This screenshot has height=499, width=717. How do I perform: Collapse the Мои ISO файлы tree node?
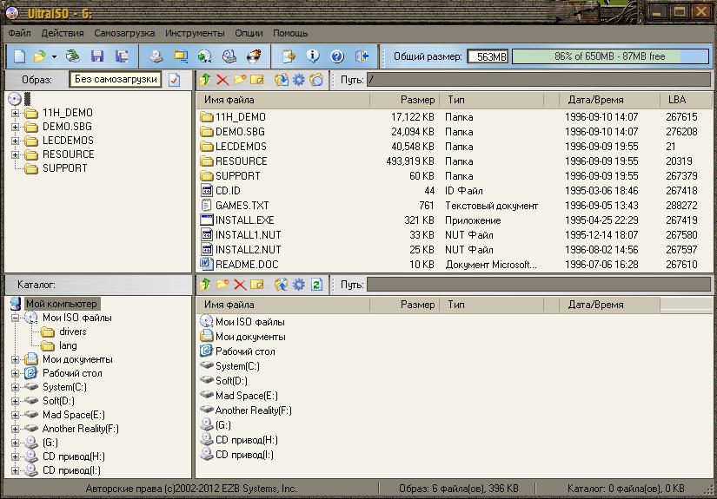click(x=16, y=318)
